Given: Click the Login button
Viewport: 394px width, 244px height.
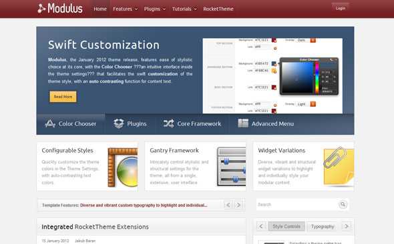Looking at the screenshot, I should 340,8.
